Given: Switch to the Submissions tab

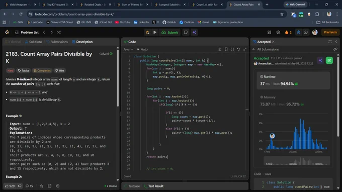Looking at the screenshot, I should [57, 42].
